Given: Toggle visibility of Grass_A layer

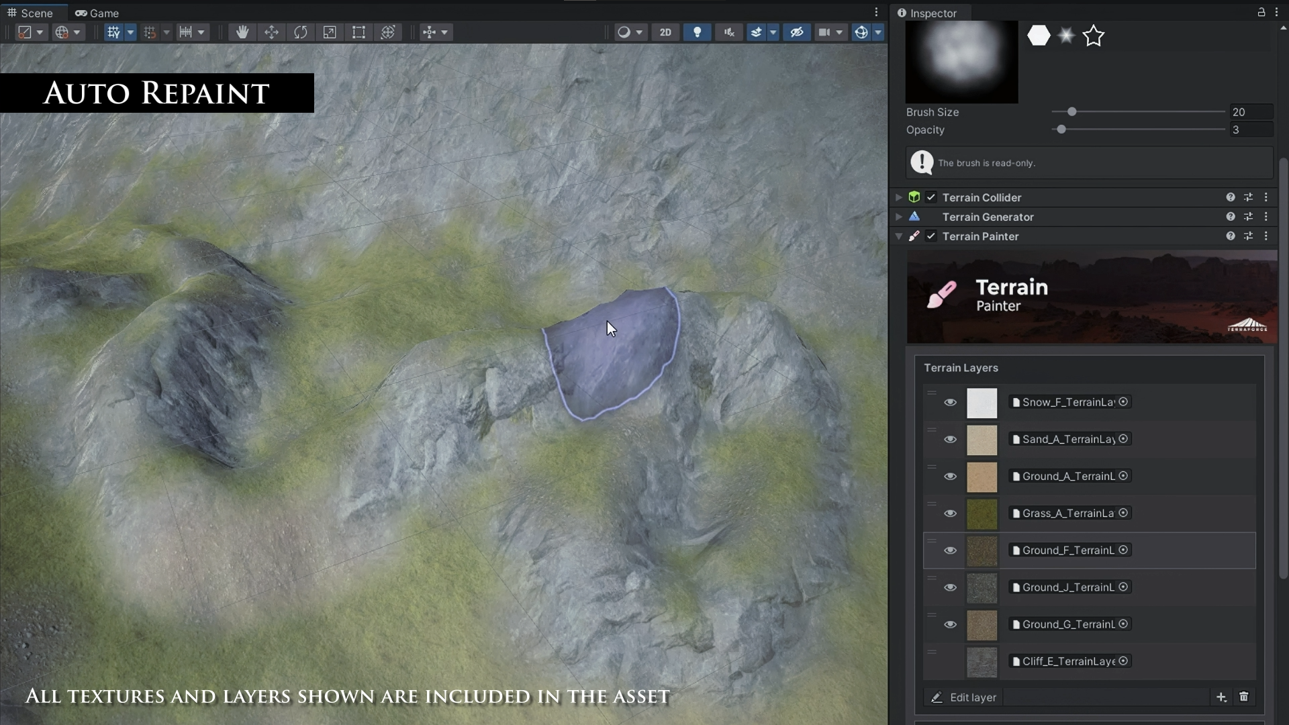Looking at the screenshot, I should click(950, 514).
